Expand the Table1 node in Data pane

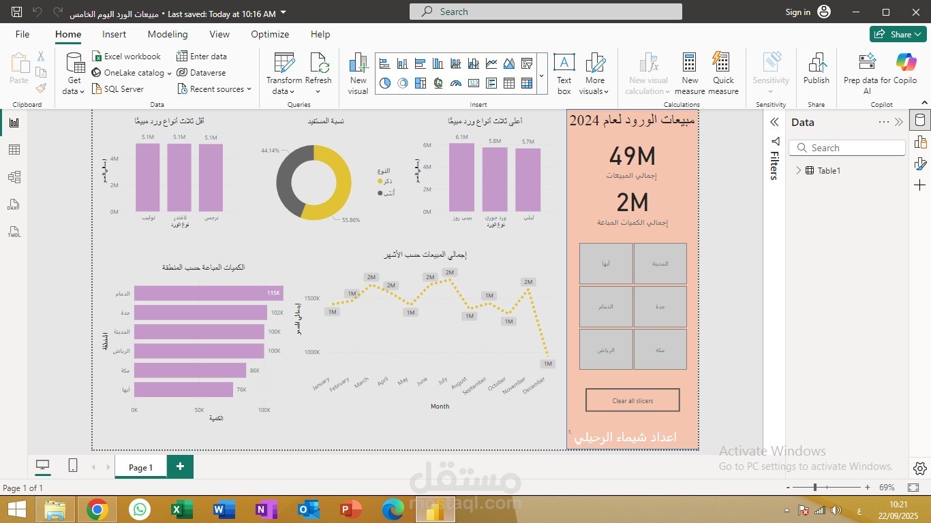pos(799,171)
